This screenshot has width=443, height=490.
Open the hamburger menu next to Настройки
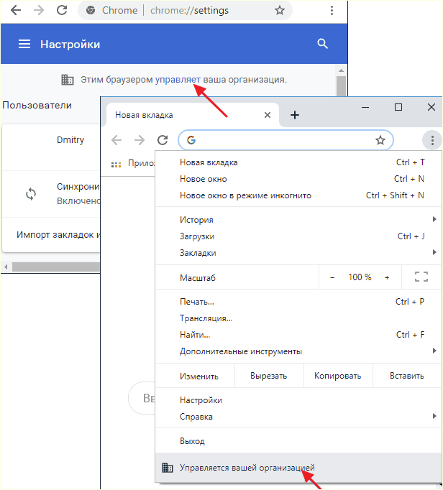tap(24, 44)
